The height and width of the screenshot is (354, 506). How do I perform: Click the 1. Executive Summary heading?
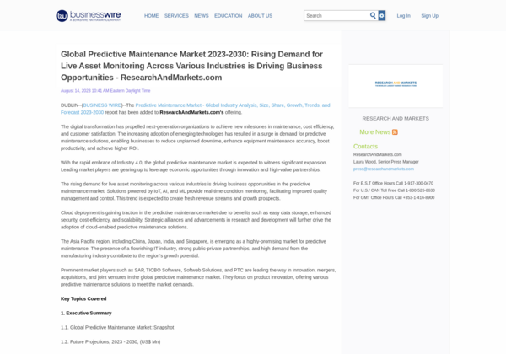click(x=86, y=313)
